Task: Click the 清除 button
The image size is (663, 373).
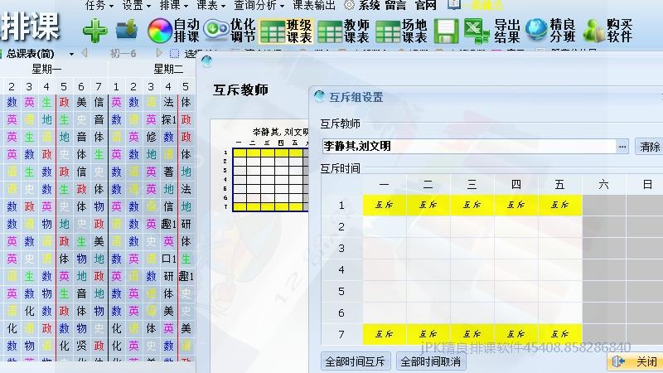Action: (x=649, y=147)
